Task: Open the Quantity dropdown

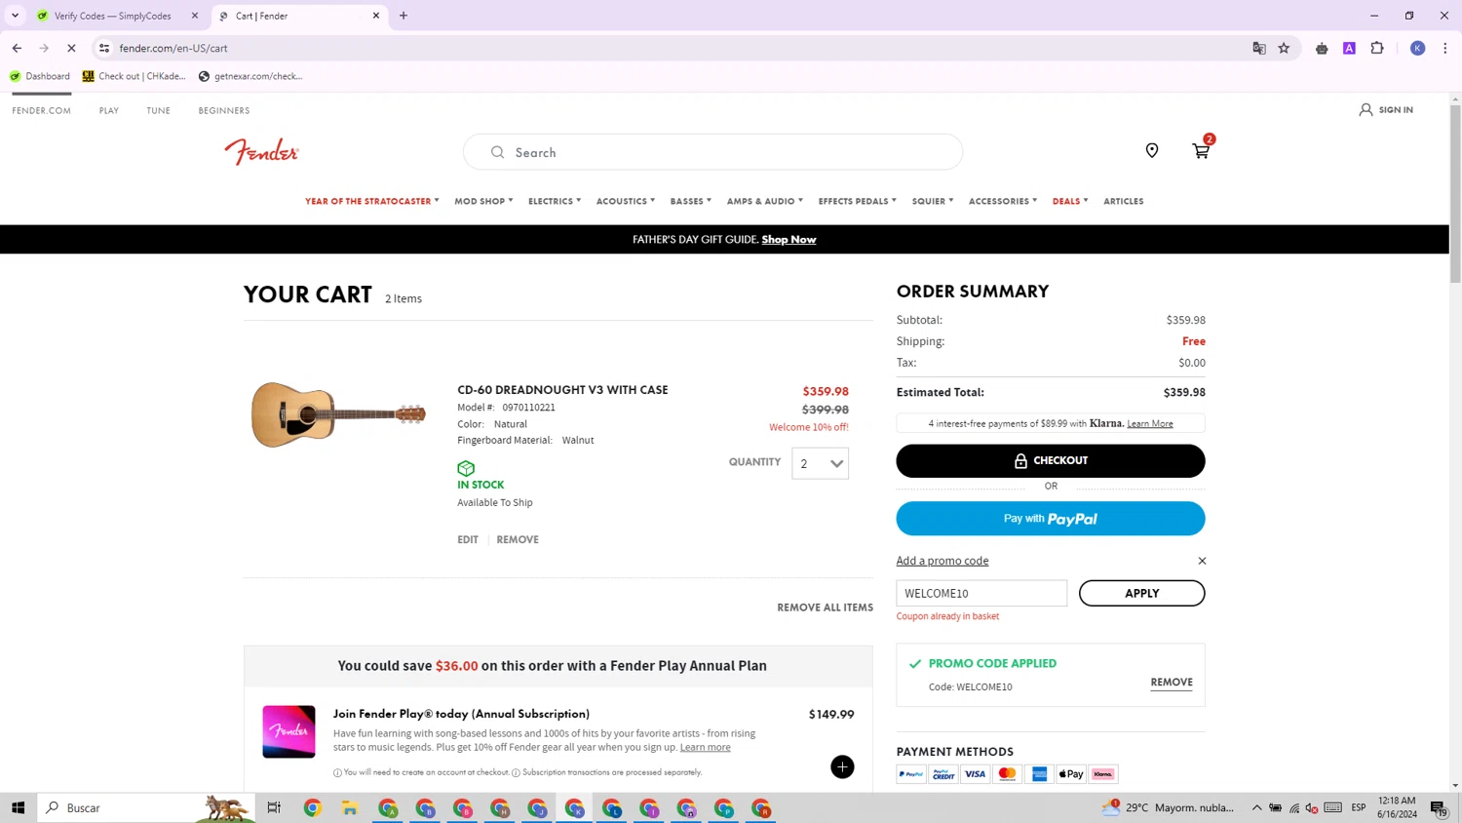Action: (821, 463)
